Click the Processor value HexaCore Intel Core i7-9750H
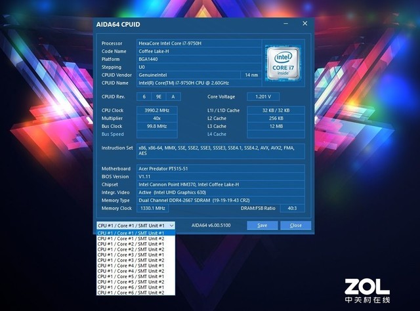Image resolution: width=420 pixels, height=311 pixels. [199, 43]
